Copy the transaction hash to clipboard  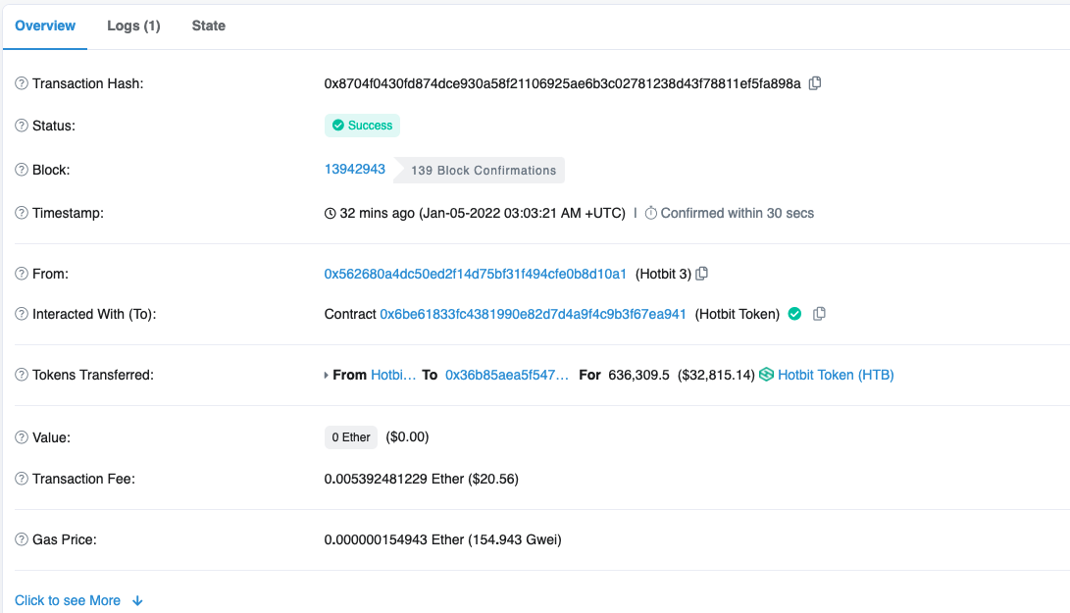pyautogui.click(x=814, y=83)
